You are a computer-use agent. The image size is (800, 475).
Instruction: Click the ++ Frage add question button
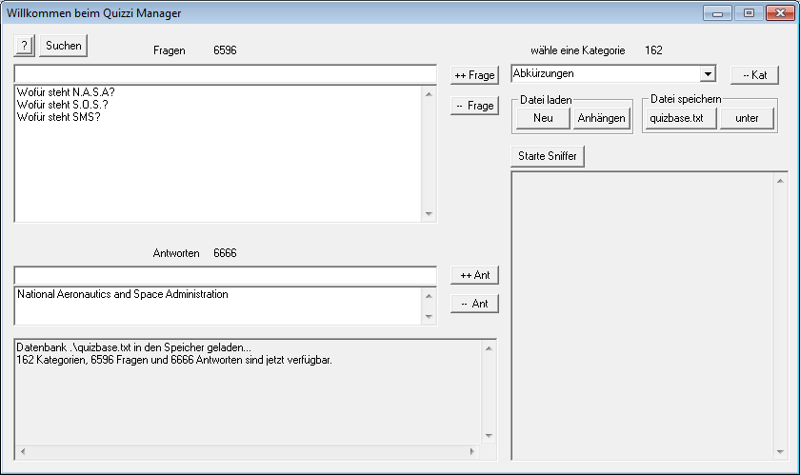474,75
